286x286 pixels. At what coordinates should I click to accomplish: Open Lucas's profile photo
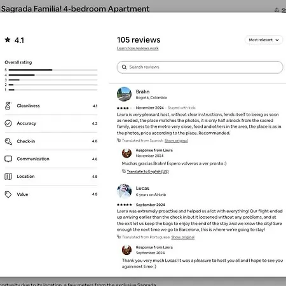[124, 191]
